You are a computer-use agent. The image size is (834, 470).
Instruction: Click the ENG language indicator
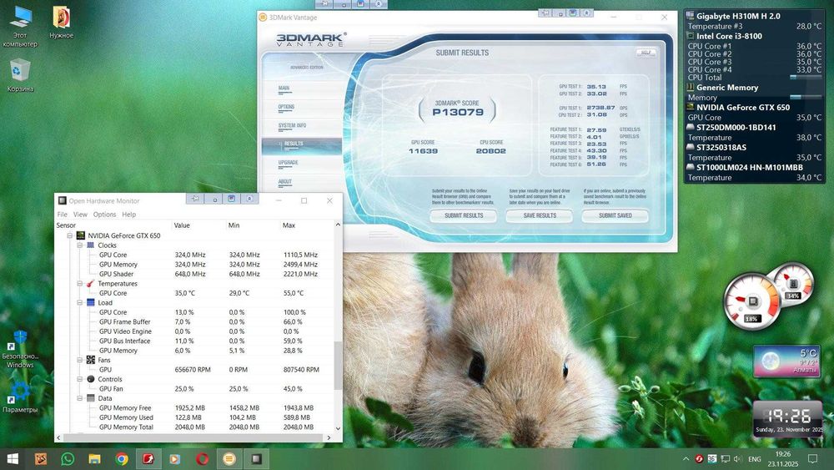point(754,459)
